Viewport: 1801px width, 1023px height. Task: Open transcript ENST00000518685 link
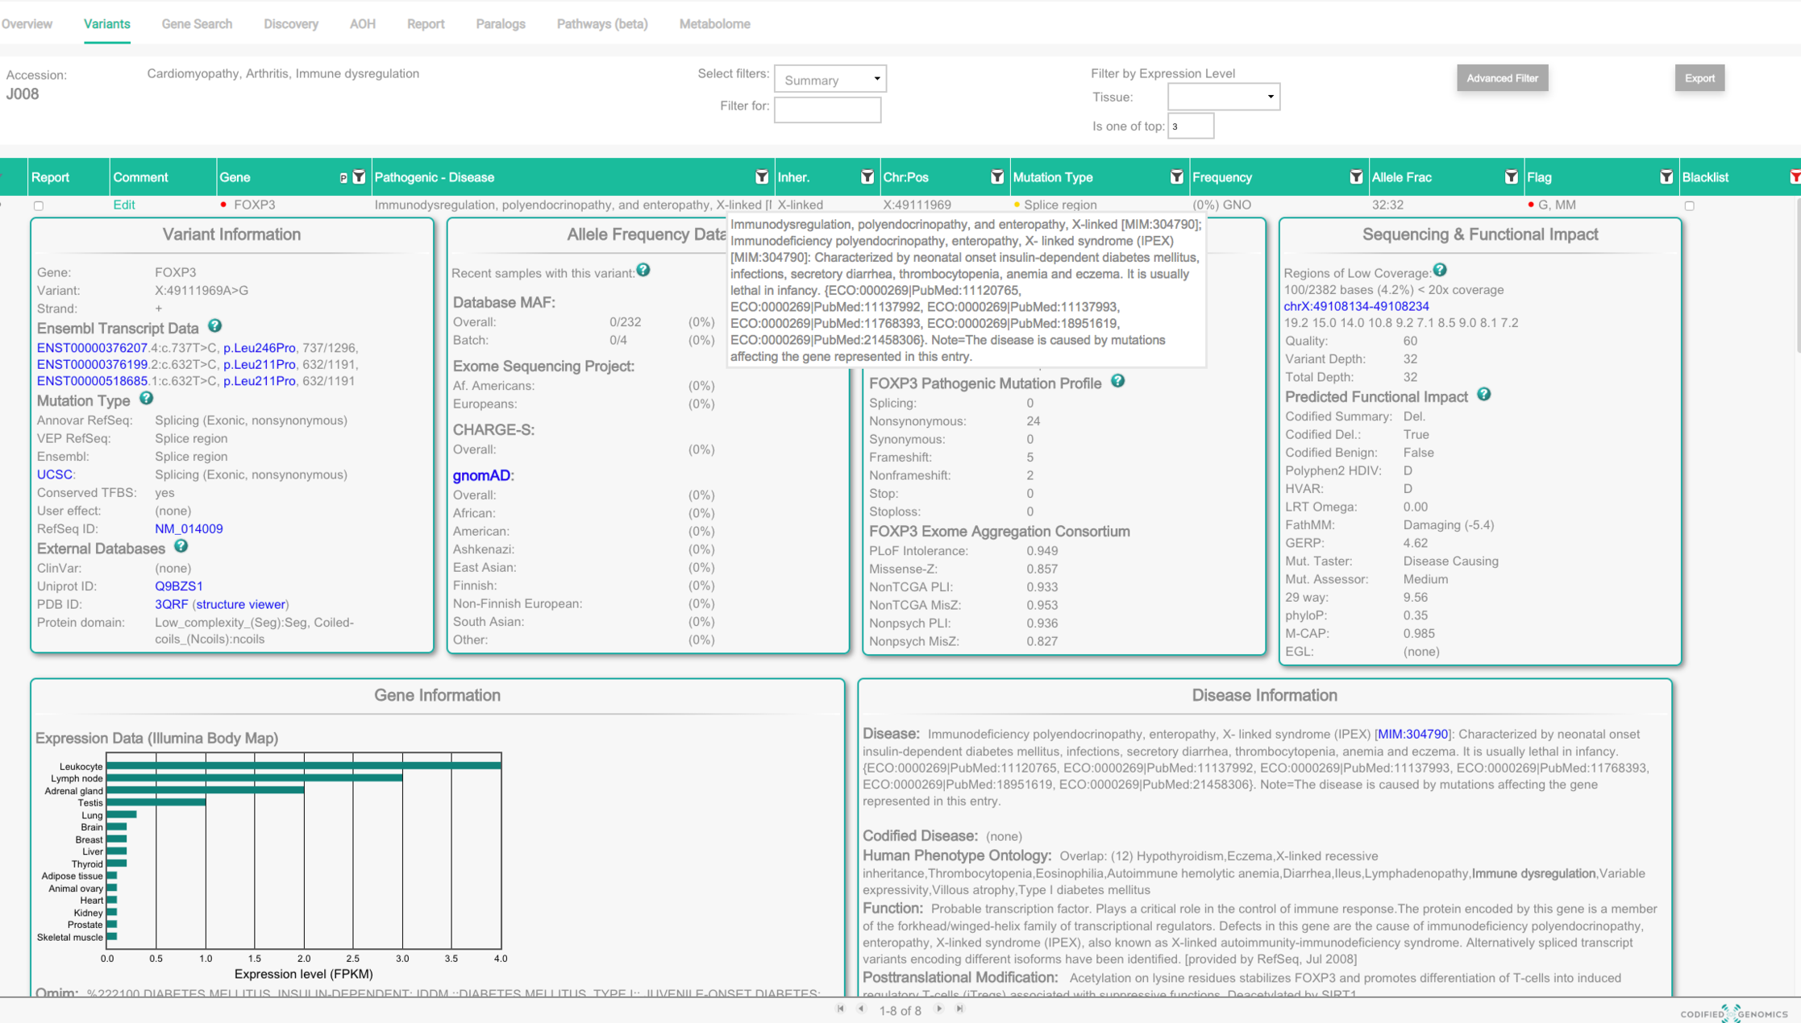pos(92,381)
